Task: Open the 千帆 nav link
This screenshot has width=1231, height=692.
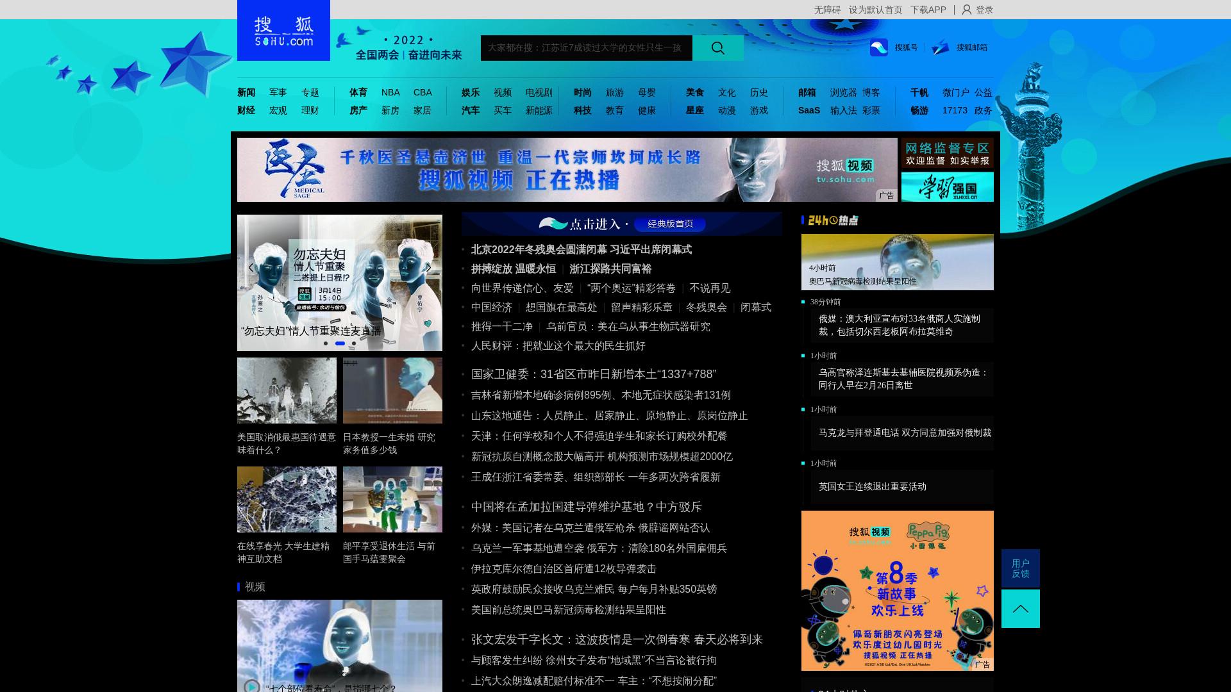Action: point(919,92)
